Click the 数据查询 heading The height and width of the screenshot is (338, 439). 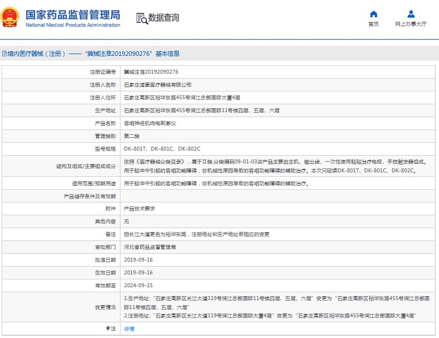163,18
